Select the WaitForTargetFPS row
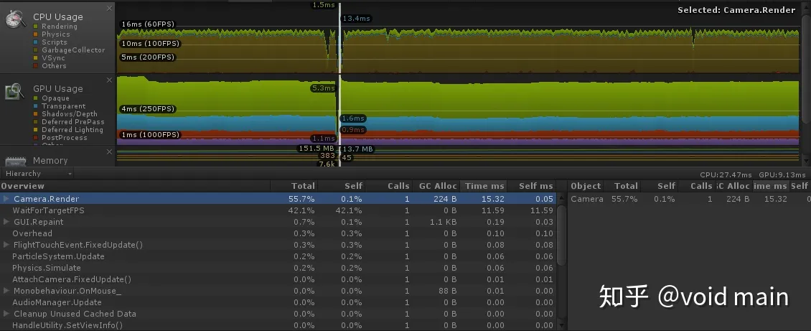Viewport: 811px width, 331px height. coord(278,210)
